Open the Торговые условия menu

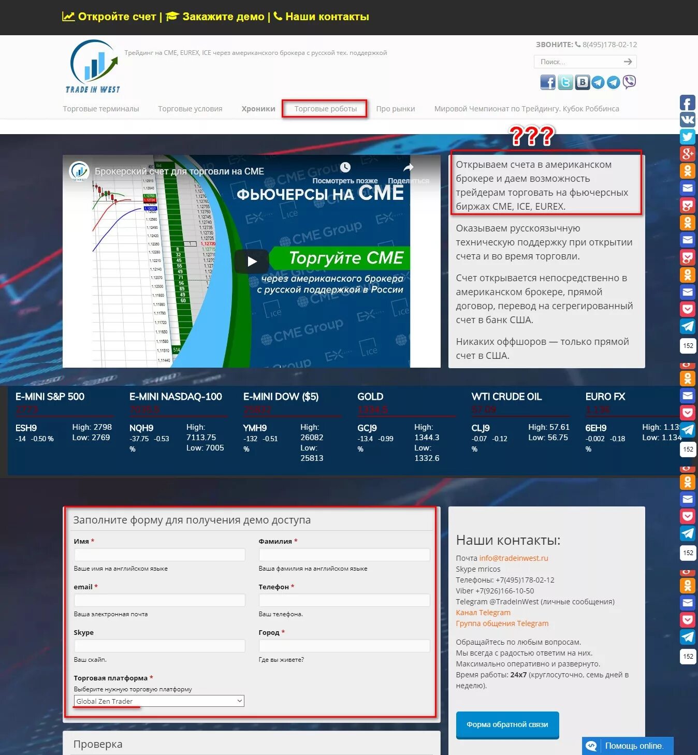[190, 109]
